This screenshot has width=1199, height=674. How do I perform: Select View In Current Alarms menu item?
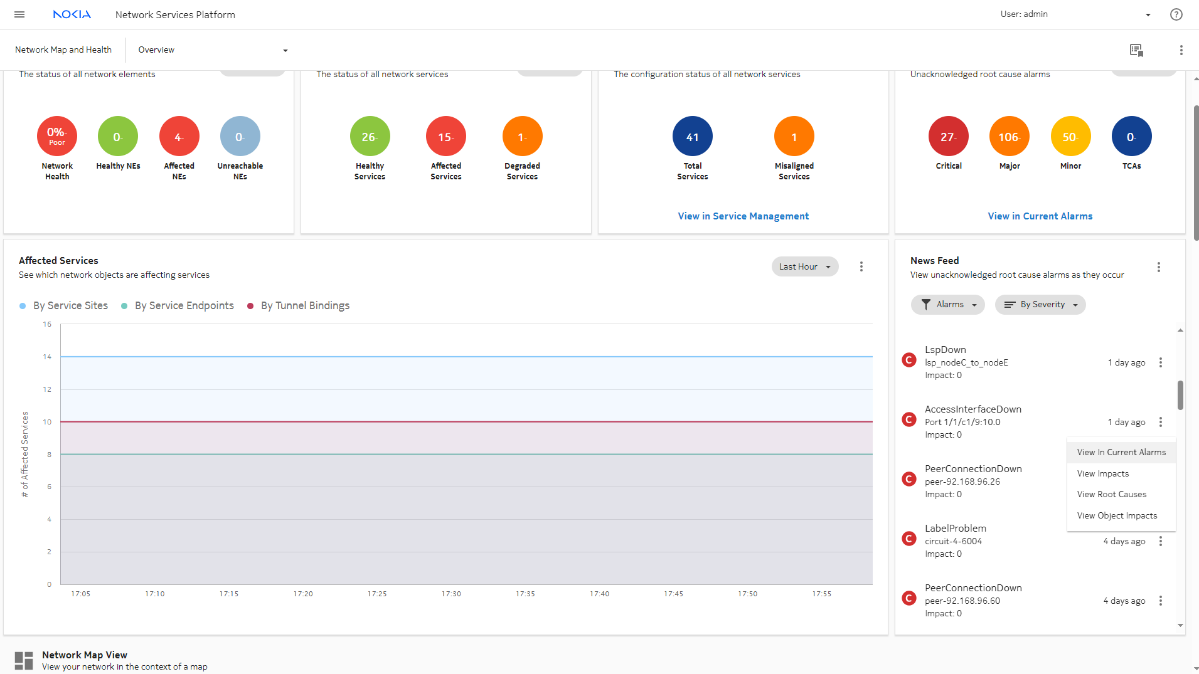click(x=1121, y=452)
